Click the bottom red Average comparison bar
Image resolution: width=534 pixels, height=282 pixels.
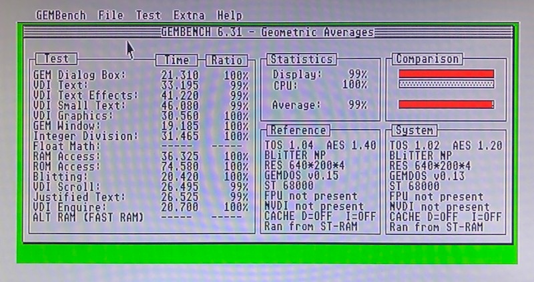point(447,105)
